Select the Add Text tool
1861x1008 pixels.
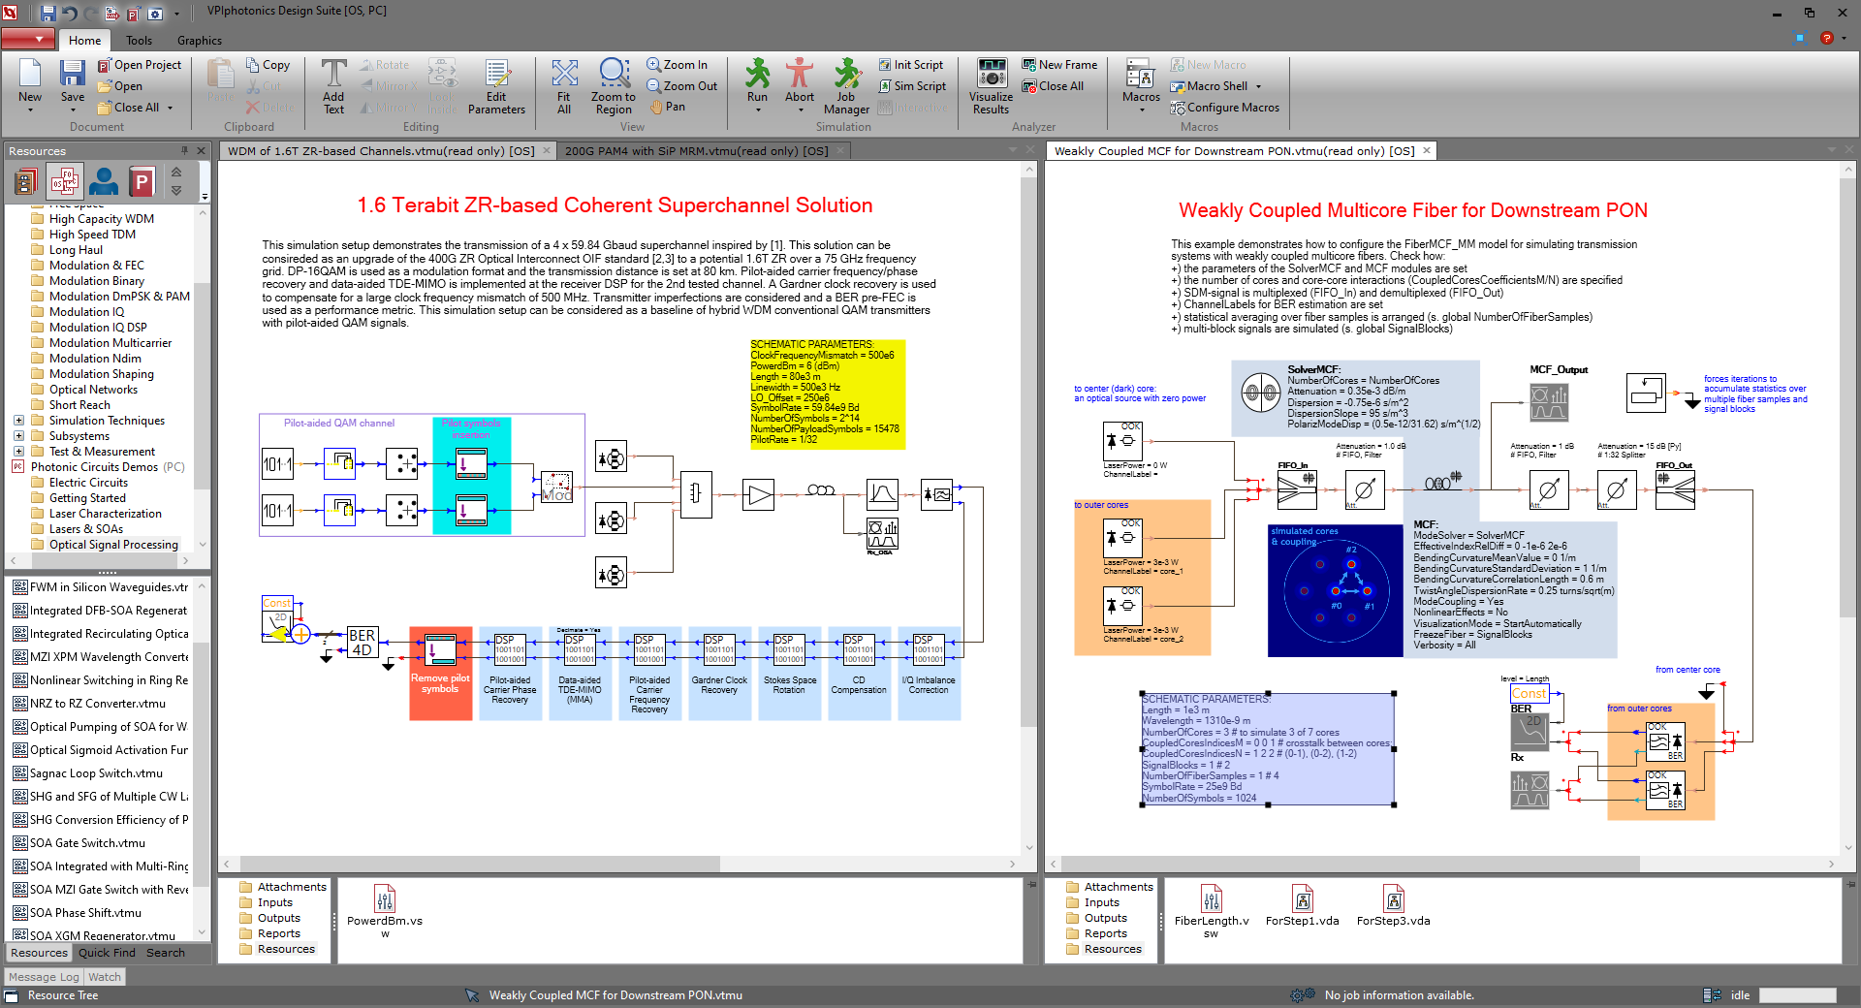[333, 86]
